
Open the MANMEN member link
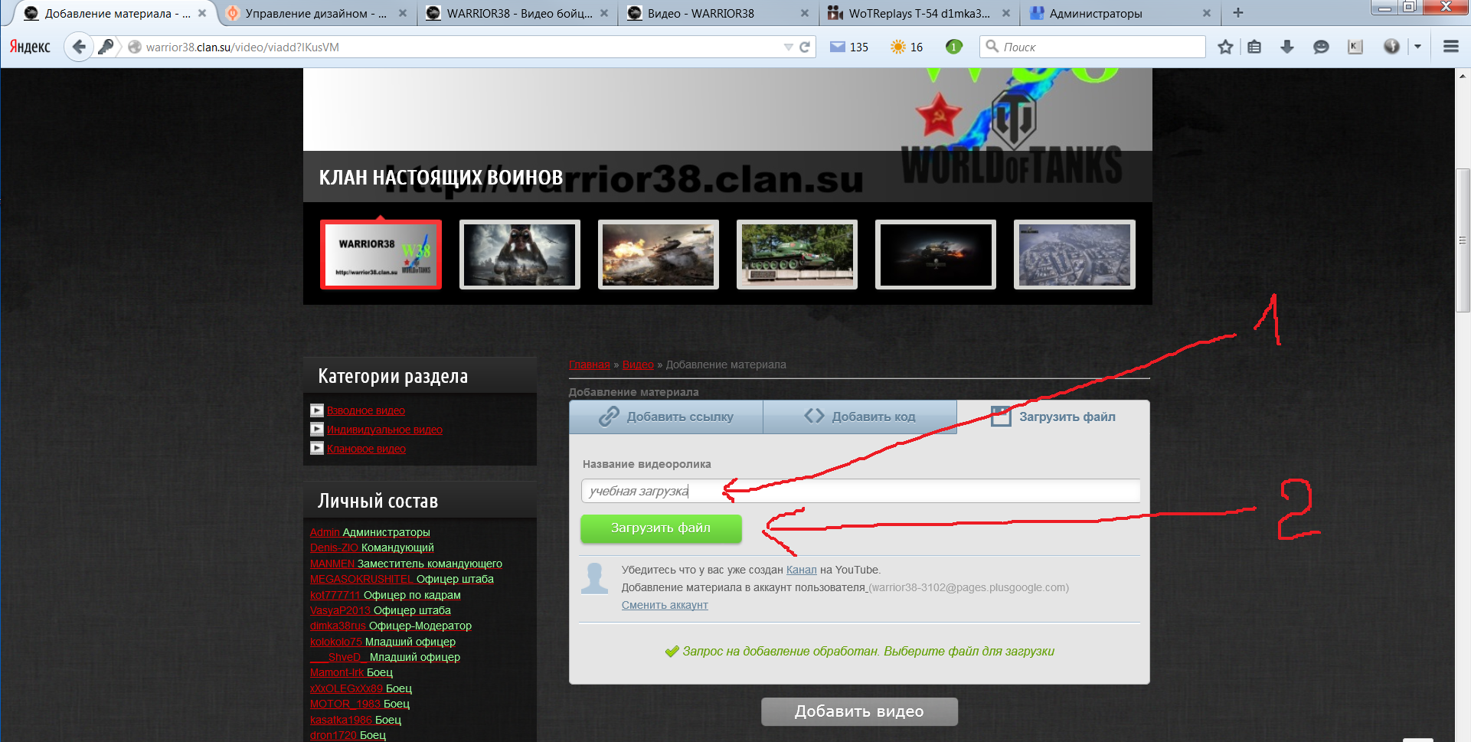[332, 564]
